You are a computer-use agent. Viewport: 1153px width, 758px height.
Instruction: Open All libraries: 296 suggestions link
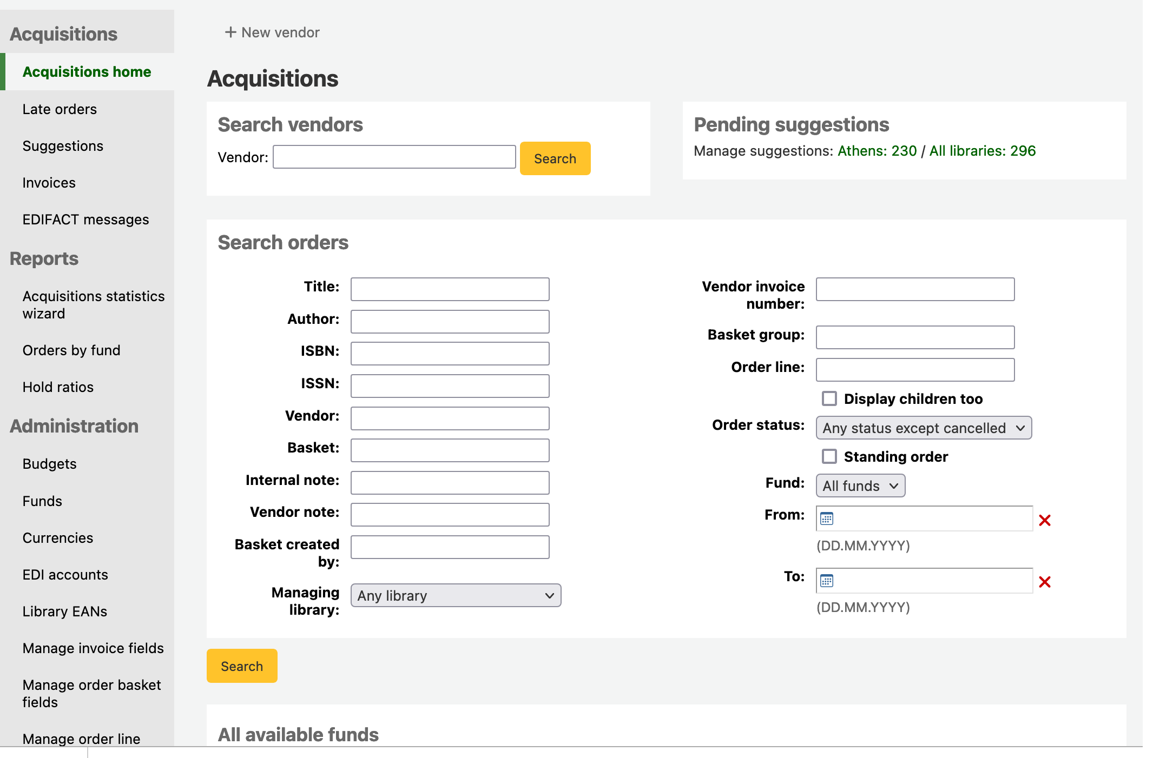click(x=982, y=151)
